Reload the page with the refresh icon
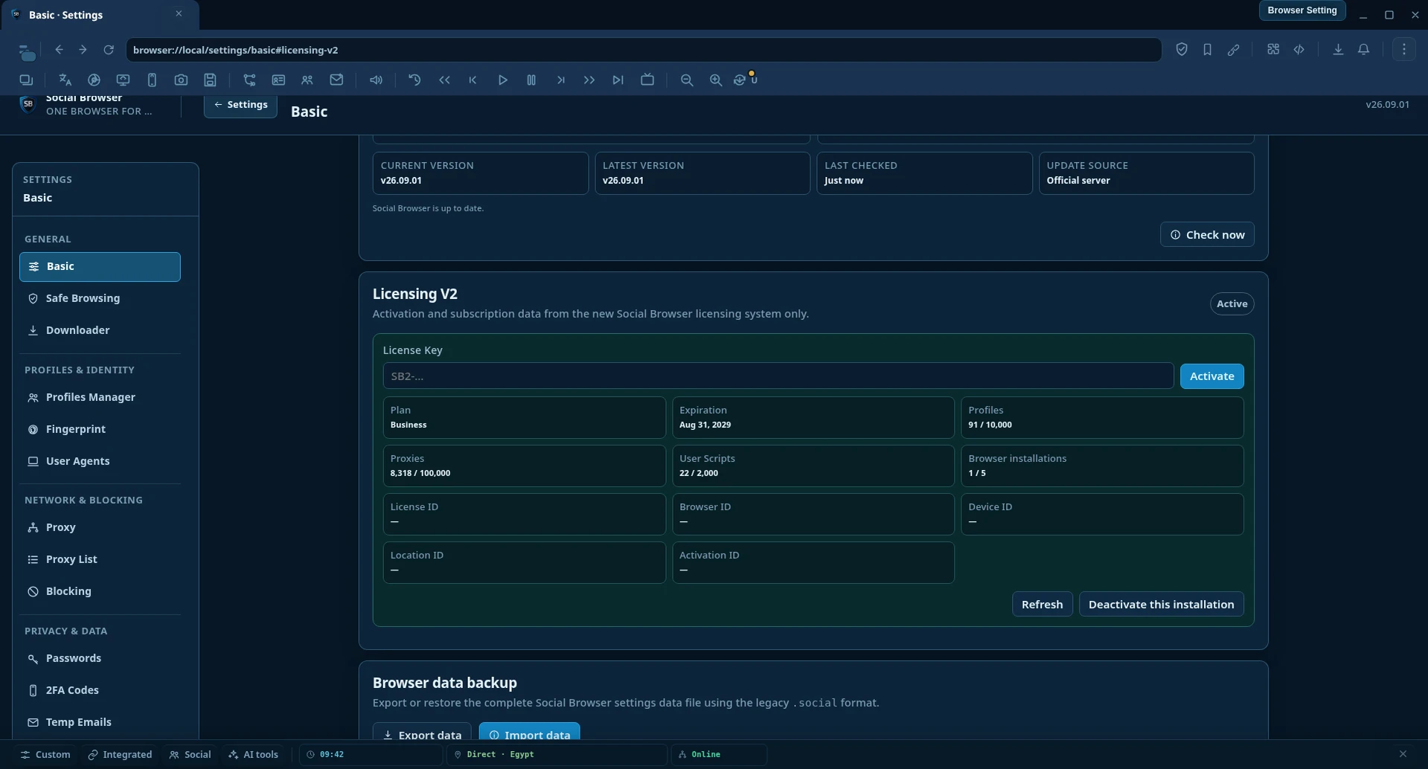The width and height of the screenshot is (1428, 769). click(x=109, y=50)
